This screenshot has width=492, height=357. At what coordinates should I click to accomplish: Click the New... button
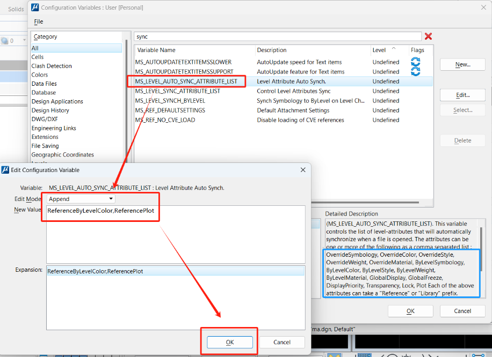[x=462, y=64]
